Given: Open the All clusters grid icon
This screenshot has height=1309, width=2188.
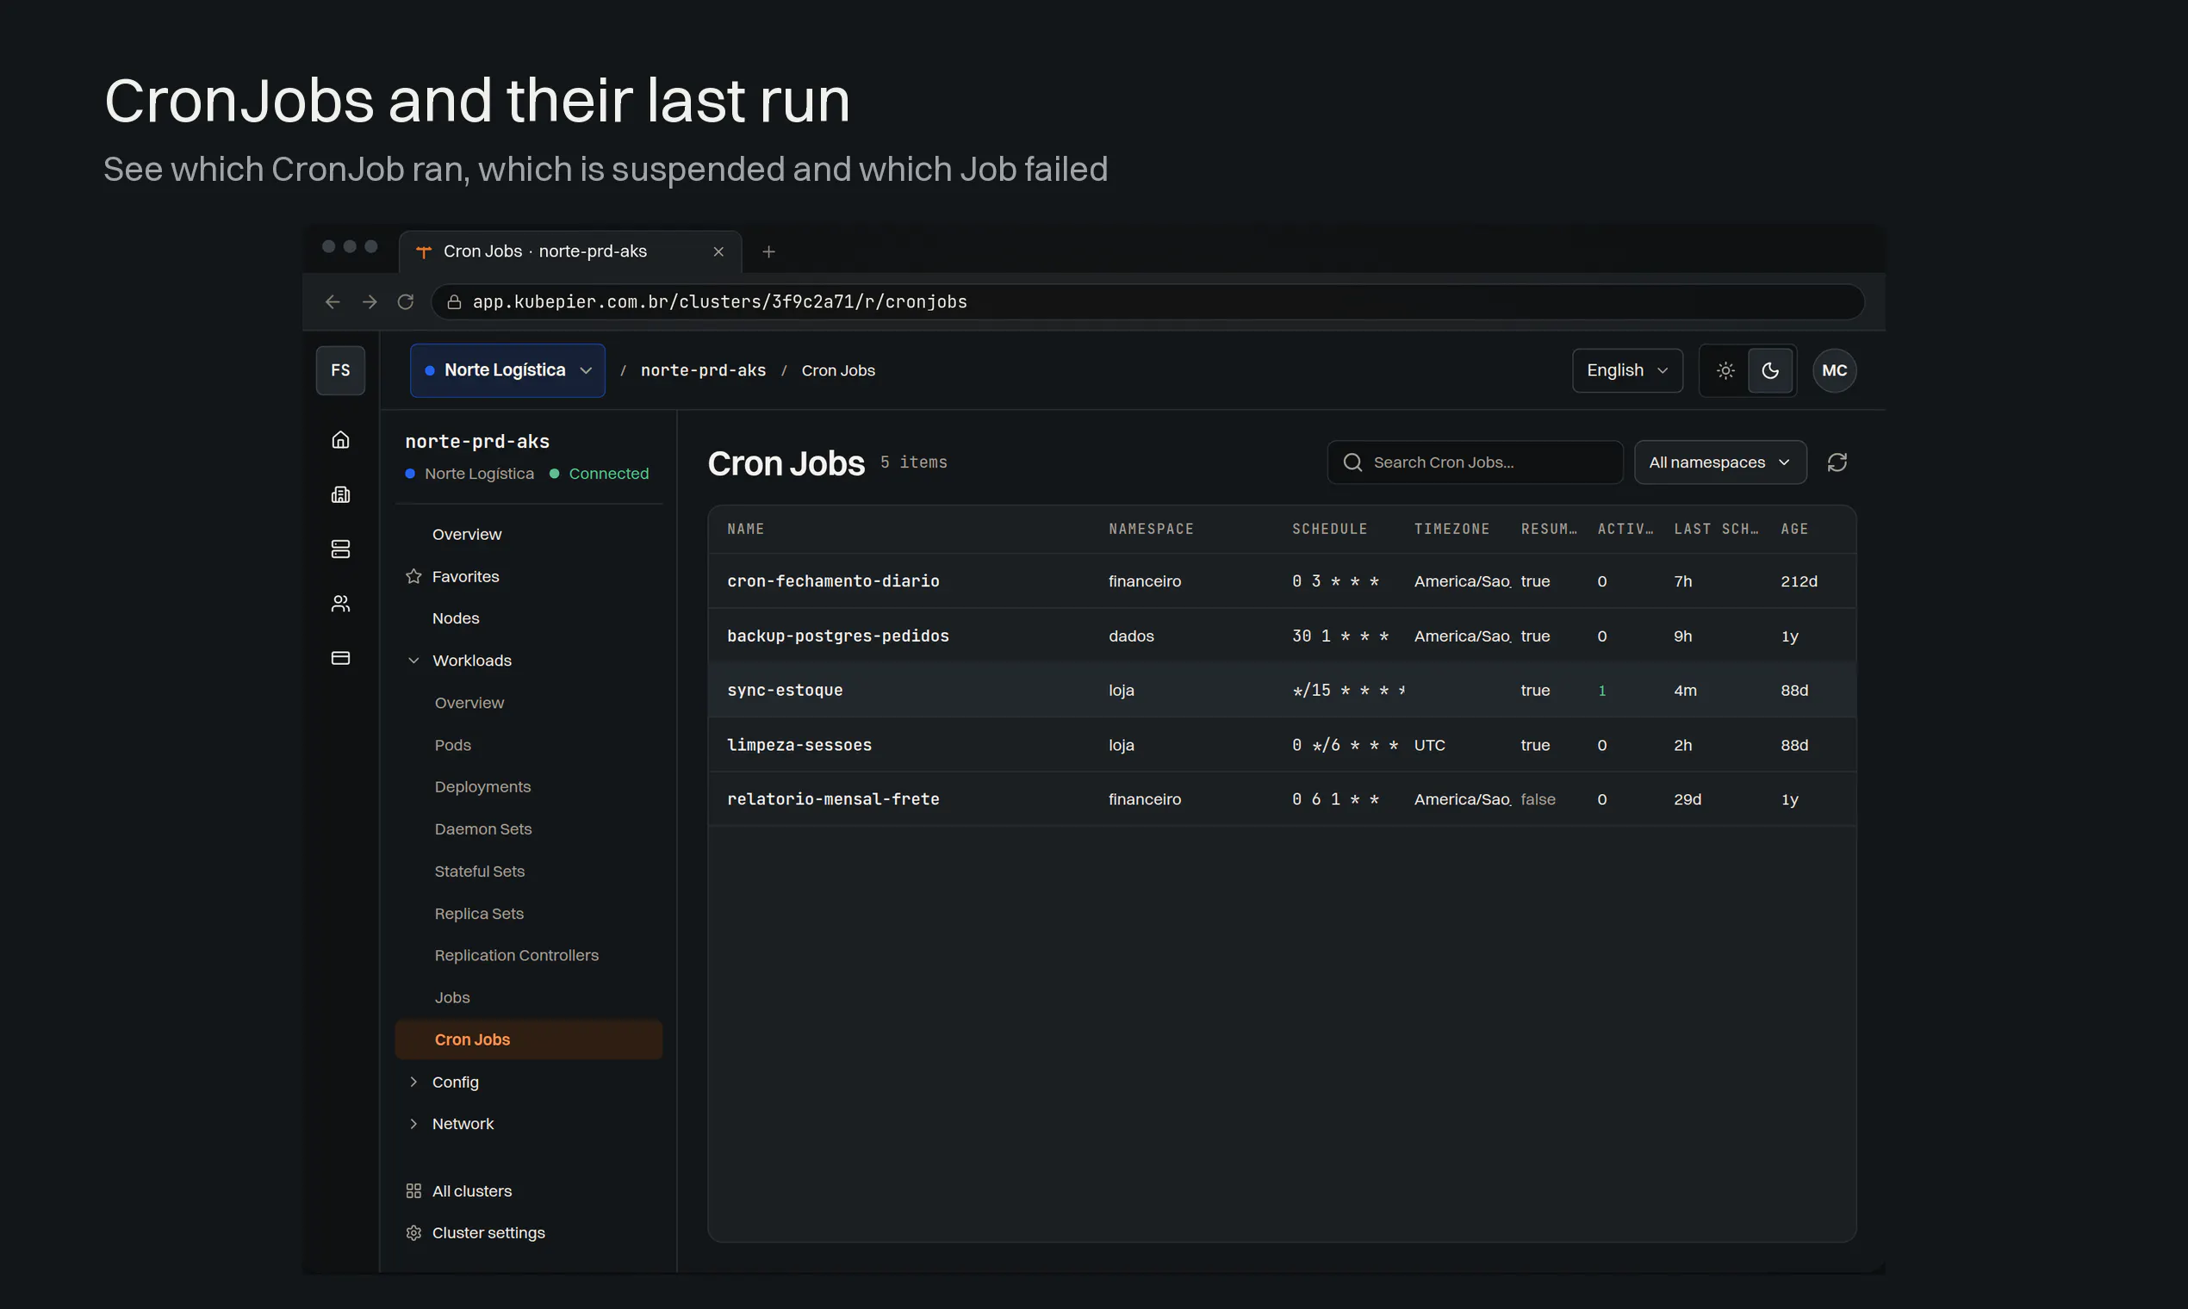Looking at the screenshot, I should coord(413,1191).
